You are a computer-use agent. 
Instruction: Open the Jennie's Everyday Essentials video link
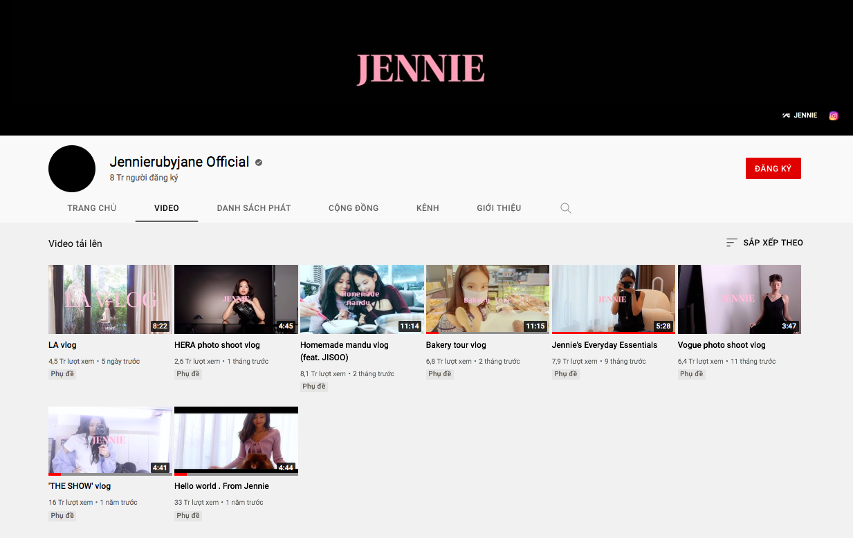604,344
